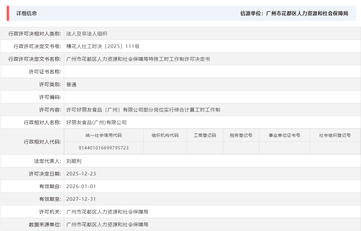Select the 统一社会信用代码 column header
Viewport: 361px width, 231px height.
104,135
